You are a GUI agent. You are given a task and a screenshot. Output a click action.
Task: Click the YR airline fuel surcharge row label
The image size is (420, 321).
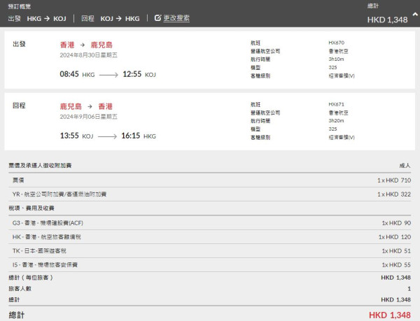tap(59, 194)
